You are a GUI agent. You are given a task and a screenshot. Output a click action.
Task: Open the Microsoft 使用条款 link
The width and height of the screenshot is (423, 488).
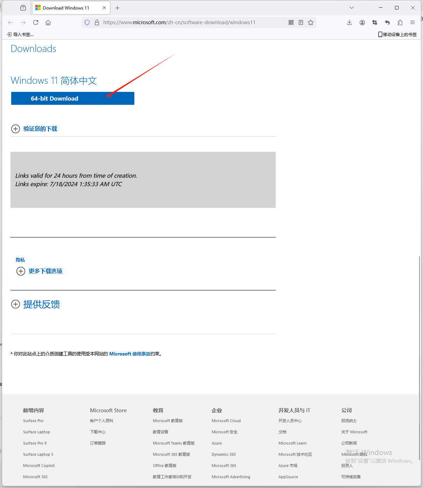[130, 354]
